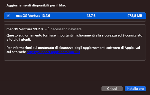Click the 478,8 MB size value
Screen dimensions: 150x95
[135, 16]
